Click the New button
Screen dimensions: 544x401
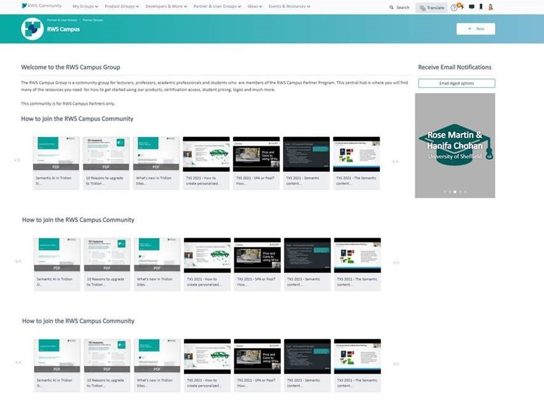[x=476, y=29]
